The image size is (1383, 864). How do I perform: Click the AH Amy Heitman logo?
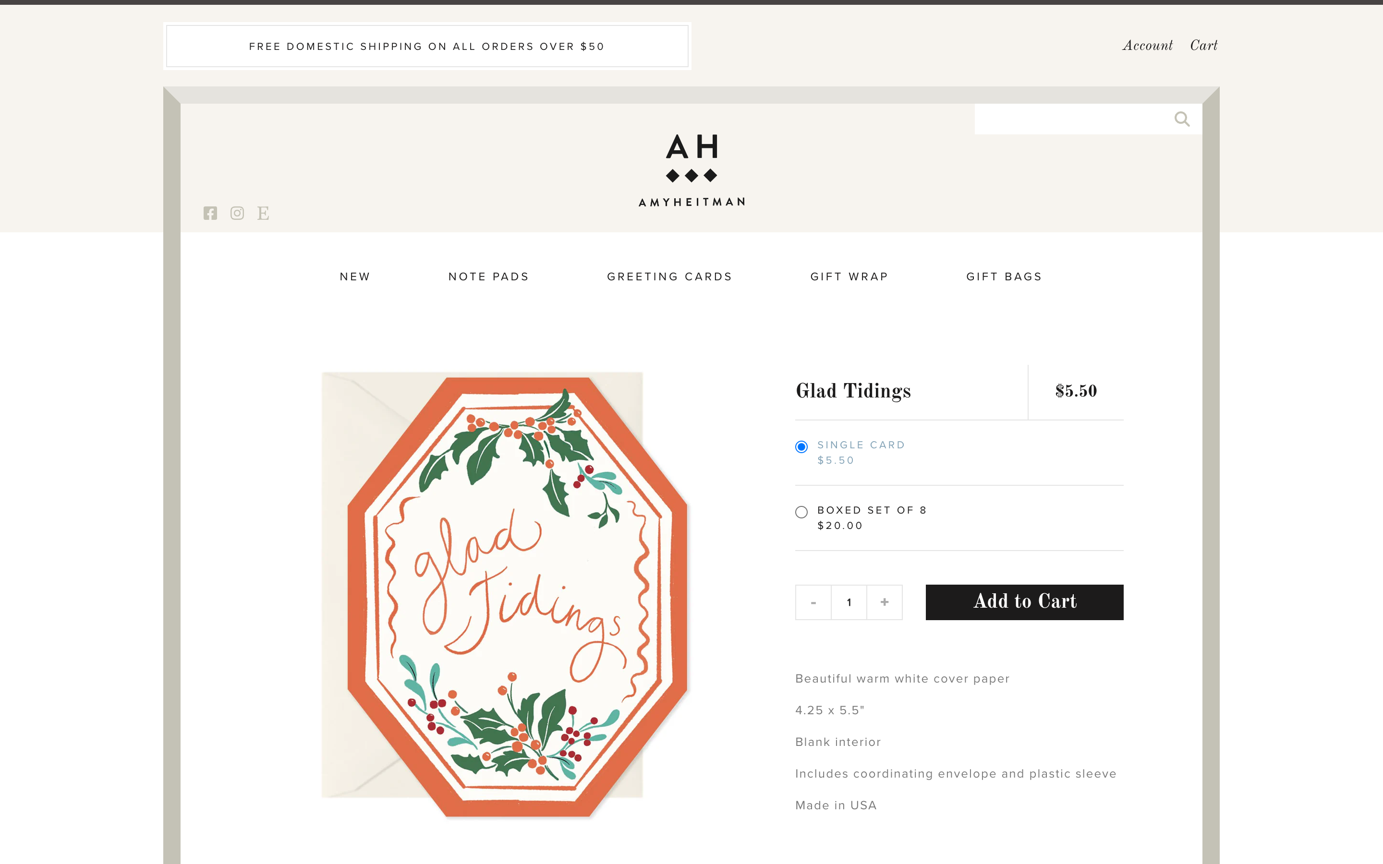click(691, 170)
